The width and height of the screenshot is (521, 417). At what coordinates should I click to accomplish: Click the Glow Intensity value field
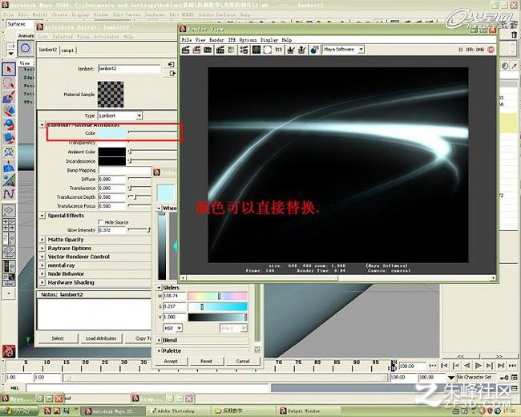[112, 230]
